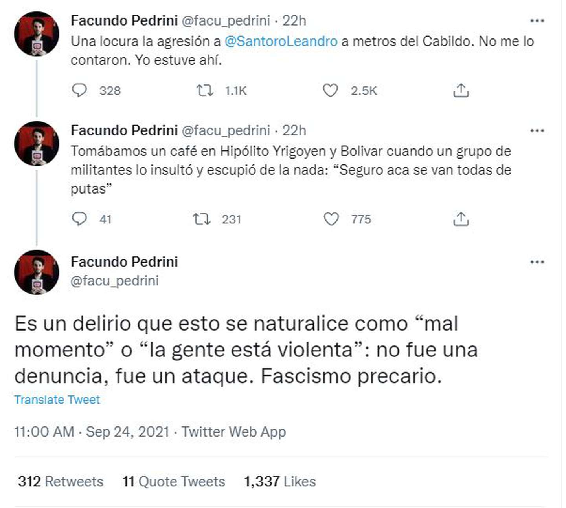Share the second tweet about the café
The height and width of the screenshot is (508, 566).
coord(461,219)
